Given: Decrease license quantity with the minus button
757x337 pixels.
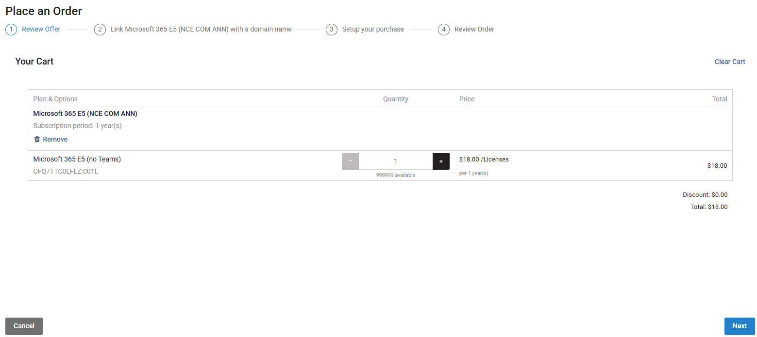Looking at the screenshot, I should click(350, 161).
